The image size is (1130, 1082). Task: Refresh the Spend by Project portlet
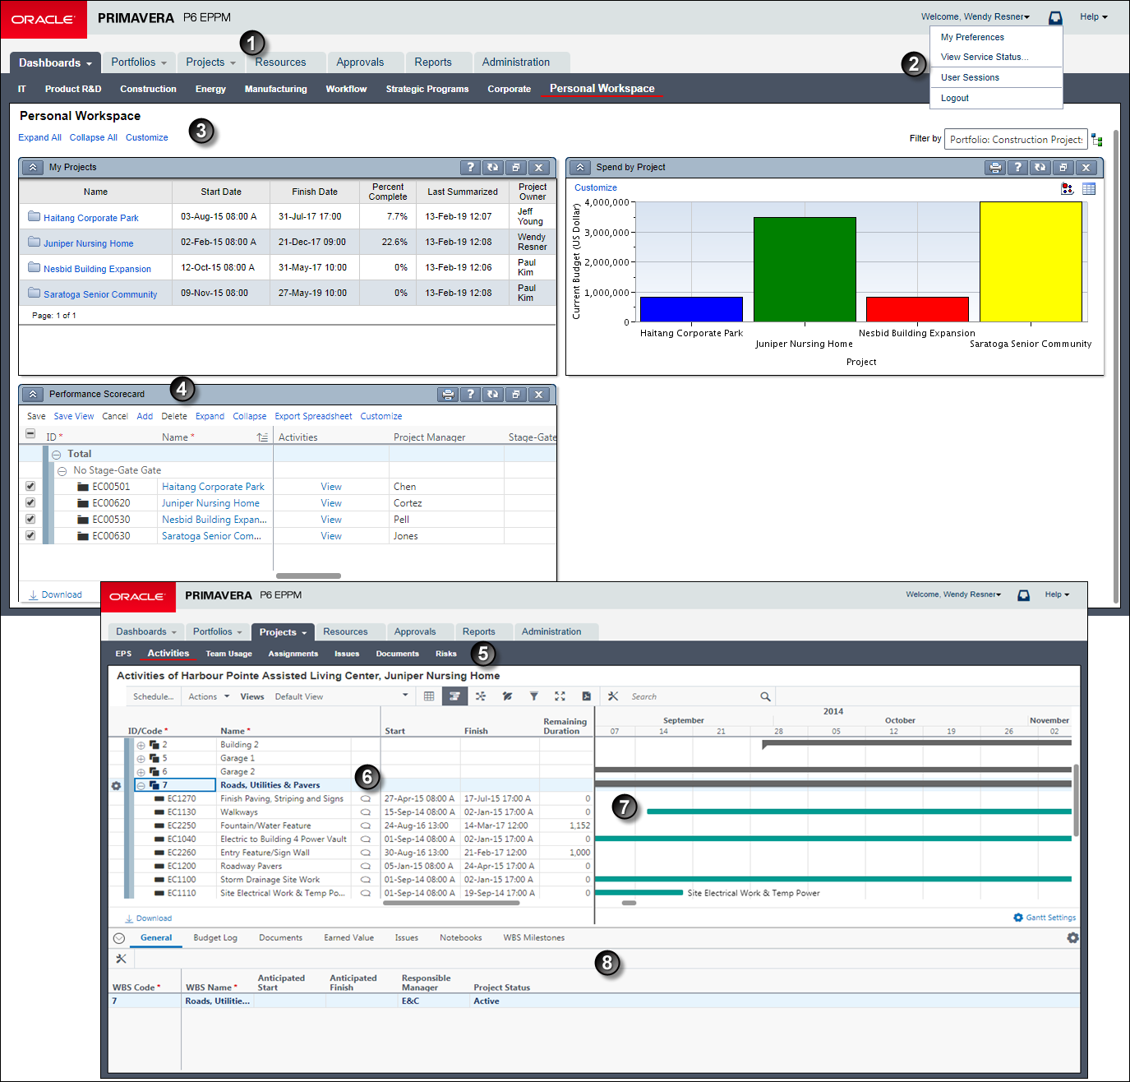click(1040, 167)
